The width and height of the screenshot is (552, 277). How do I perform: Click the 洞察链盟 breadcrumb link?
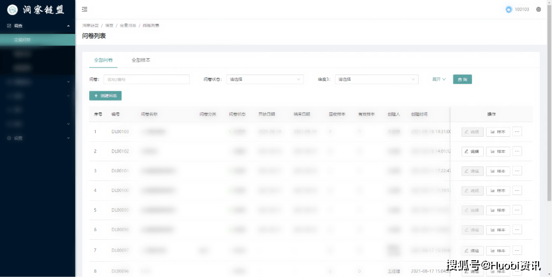pos(90,26)
